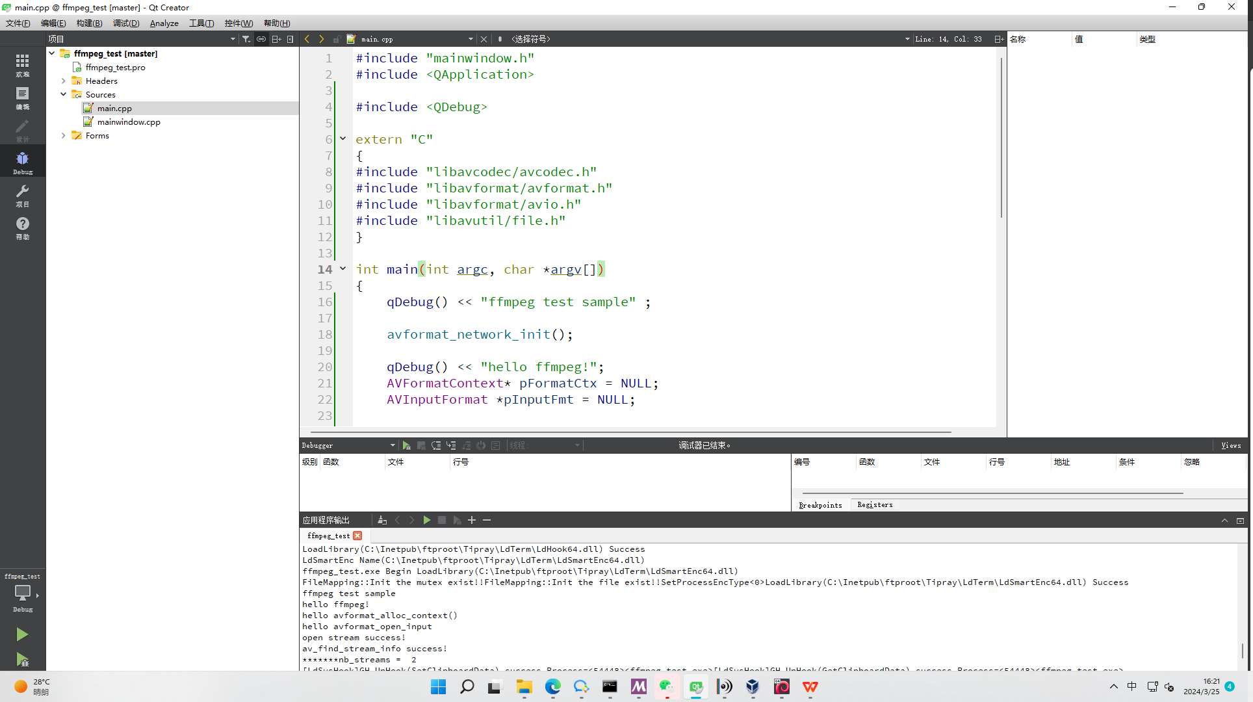Click Step Over in debugger toolbar
Viewport: 1253px width, 702px height.
click(x=436, y=446)
